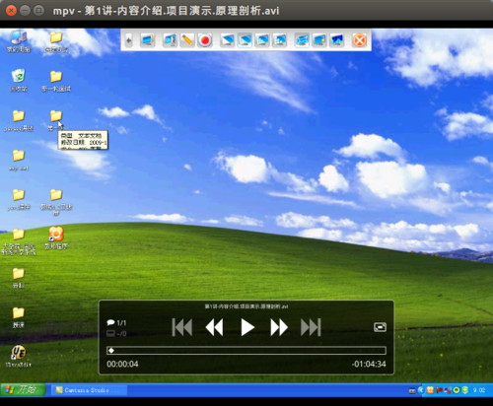Click Camtasia Studio in the XP taskbar
The width and height of the screenshot is (493, 406).
[89, 390]
